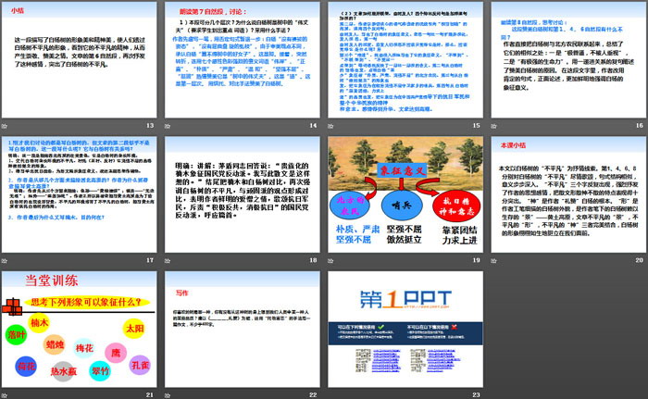This screenshot has width=648, height=399.
Task: Select slide 23 thumbnail with 第1PPT logo
Action: 405,330
